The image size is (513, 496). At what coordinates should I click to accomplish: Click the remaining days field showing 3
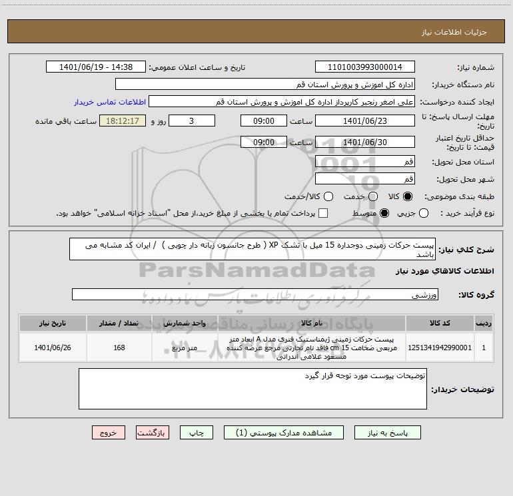(x=192, y=121)
